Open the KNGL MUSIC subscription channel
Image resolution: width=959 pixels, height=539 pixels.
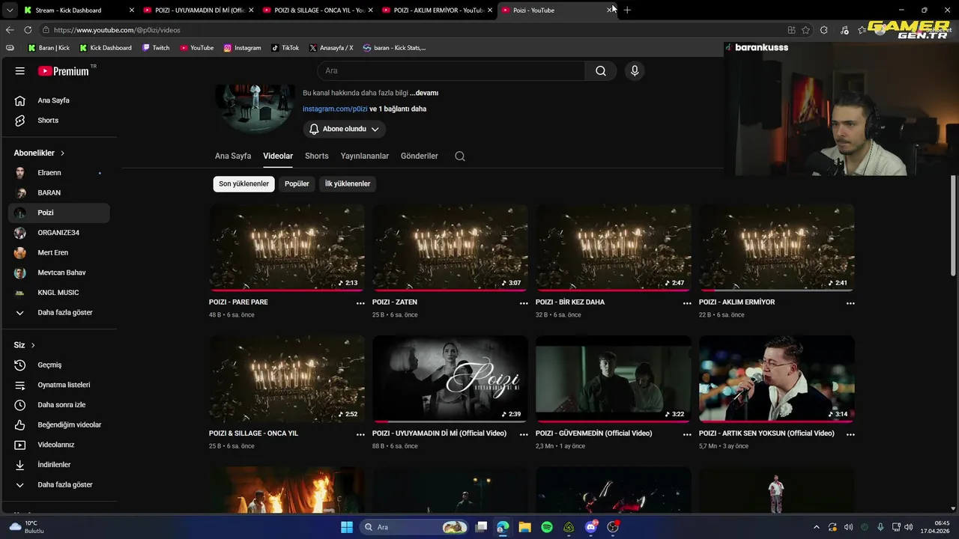click(x=58, y=293)
